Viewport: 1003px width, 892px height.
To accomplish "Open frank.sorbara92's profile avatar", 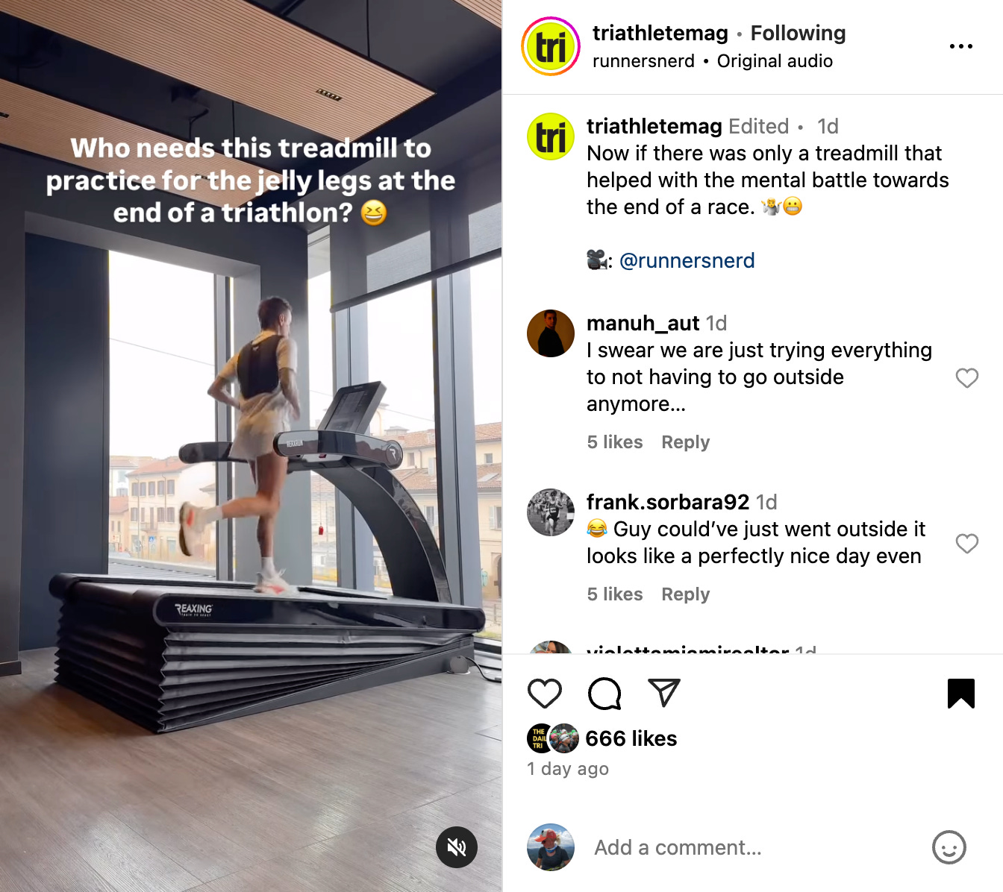I will tap(551, 512).
